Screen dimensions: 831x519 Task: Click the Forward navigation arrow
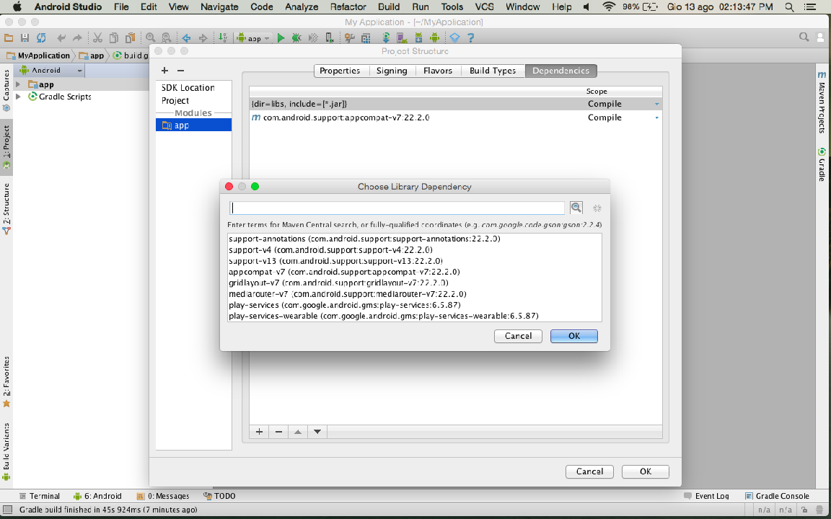(x=203, y=38)
